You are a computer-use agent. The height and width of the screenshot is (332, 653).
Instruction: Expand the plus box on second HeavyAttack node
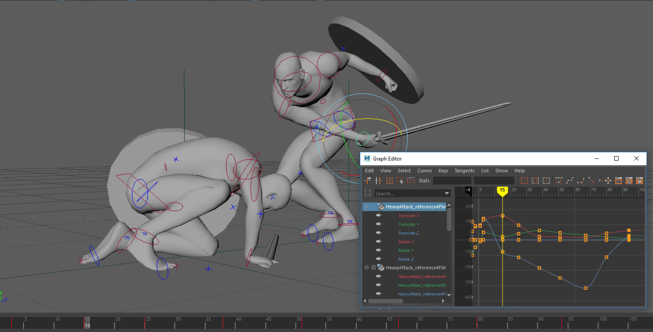click(373, 268)
